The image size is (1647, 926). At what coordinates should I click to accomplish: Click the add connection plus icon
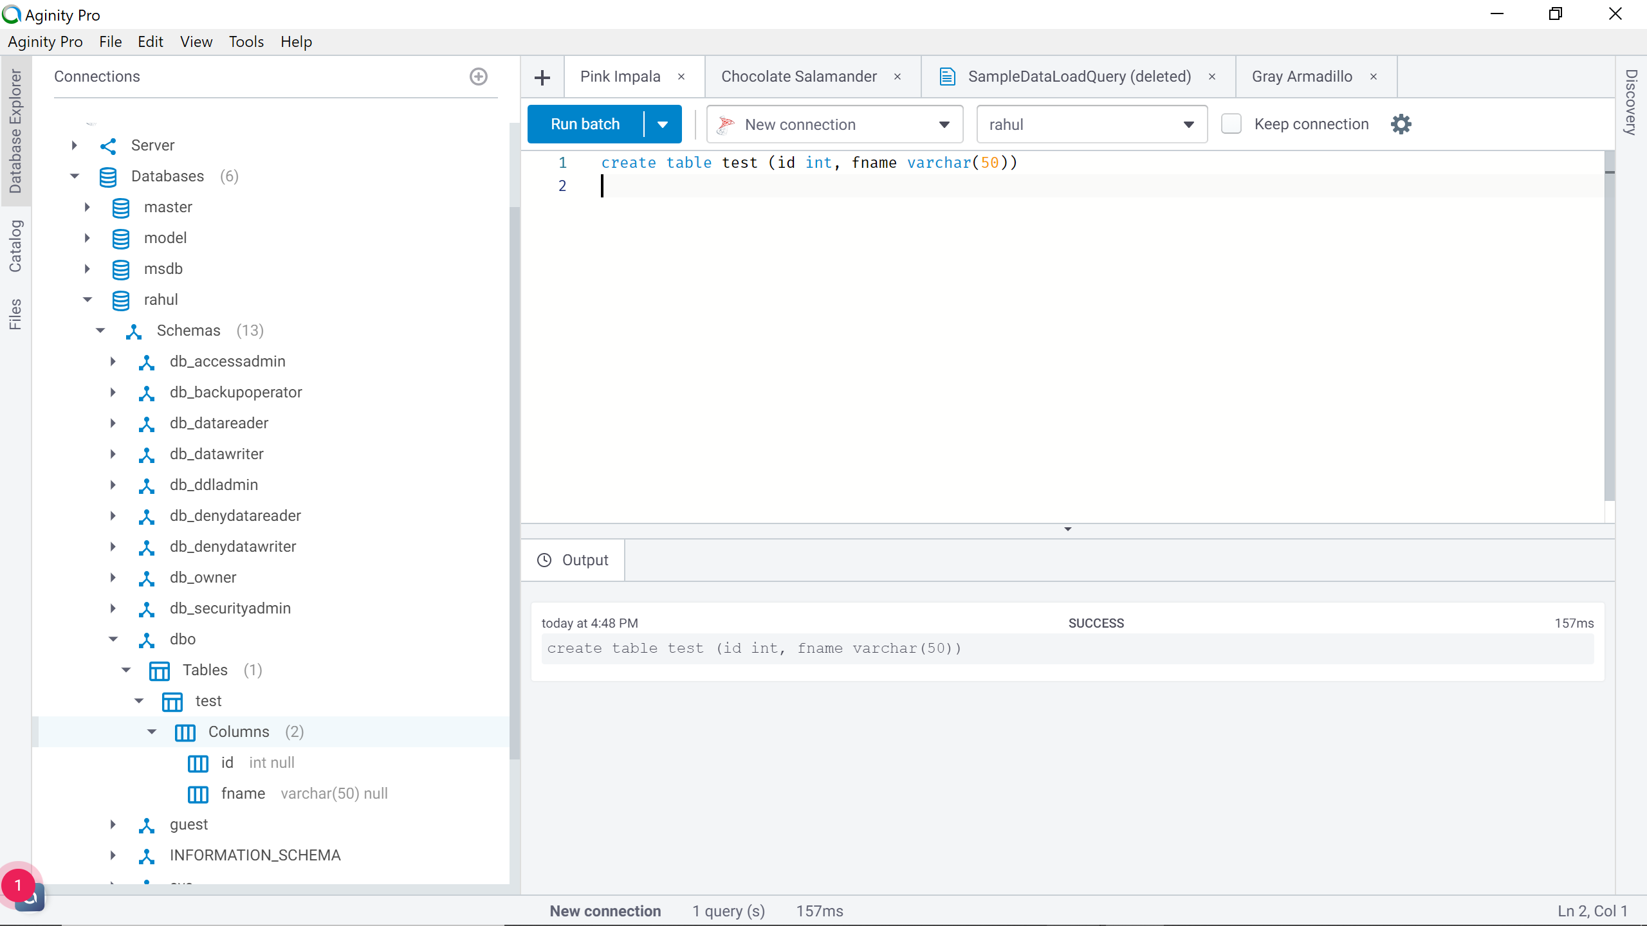pos(478,77)
